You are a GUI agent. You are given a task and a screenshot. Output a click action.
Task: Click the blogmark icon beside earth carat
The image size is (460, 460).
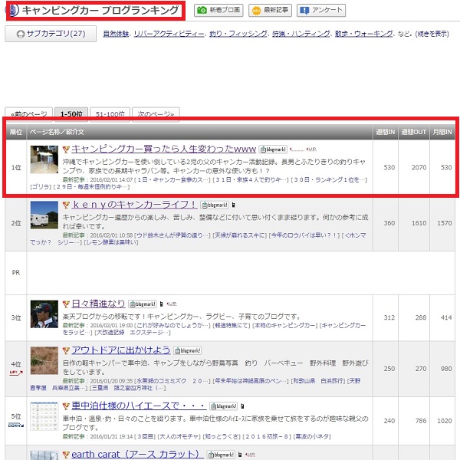[x=221, y=455]
